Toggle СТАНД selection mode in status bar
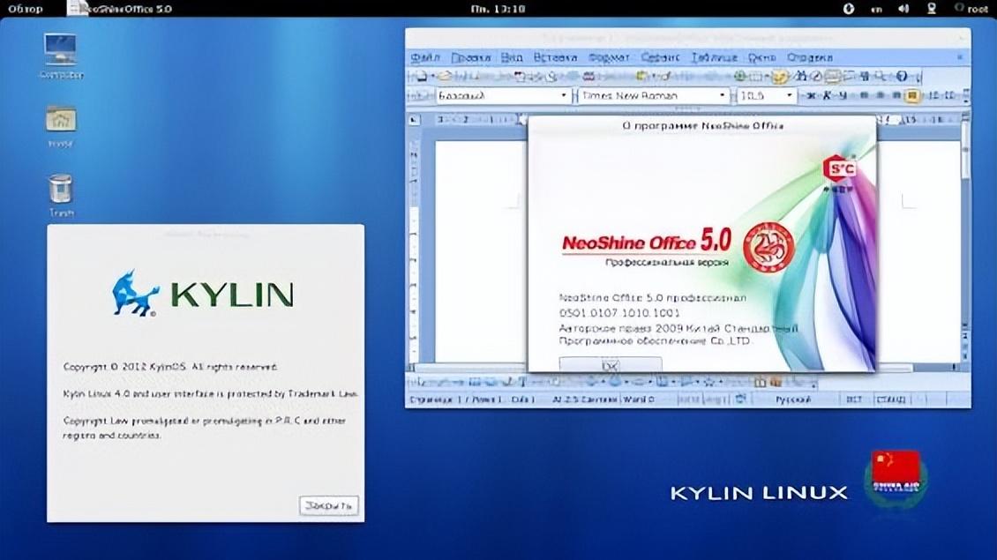Image resolution: width=997 pixels, height=560 pixels. pyautogui.click(x=891, y=399)
